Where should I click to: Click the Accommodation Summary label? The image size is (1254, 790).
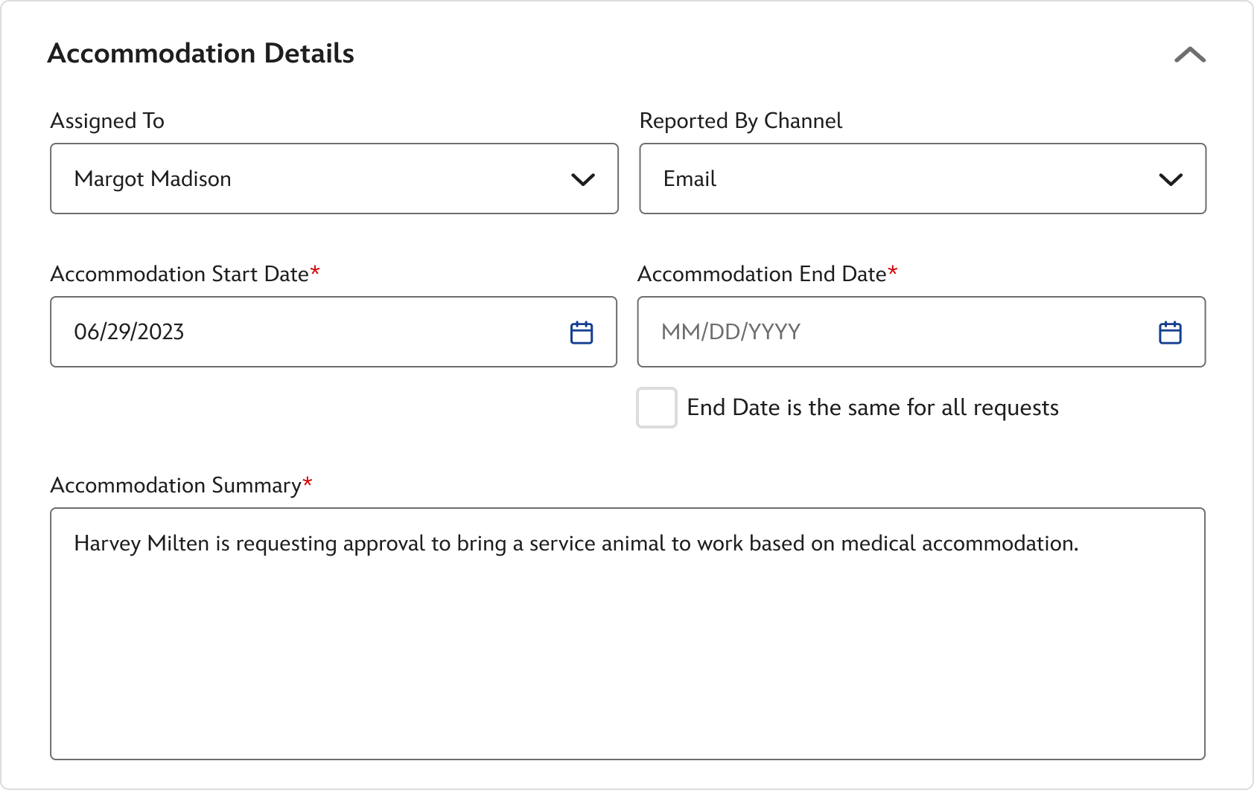(176, 485)
